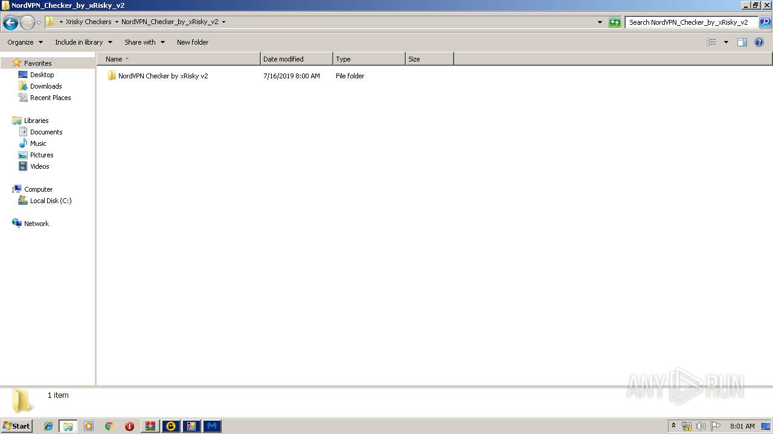Click the Favorites star icon

pyautogui.click(x=17, y=63)
